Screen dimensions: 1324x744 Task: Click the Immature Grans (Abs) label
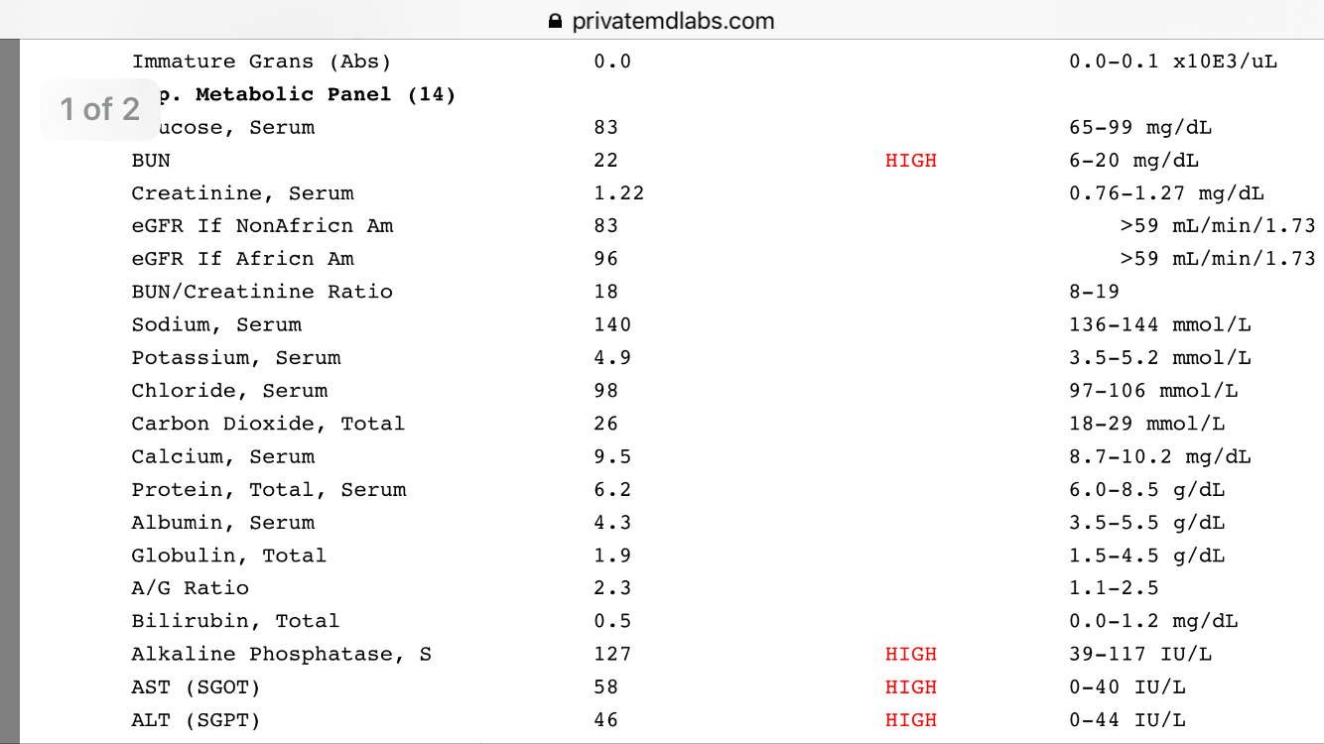click(x=261, y=62)
